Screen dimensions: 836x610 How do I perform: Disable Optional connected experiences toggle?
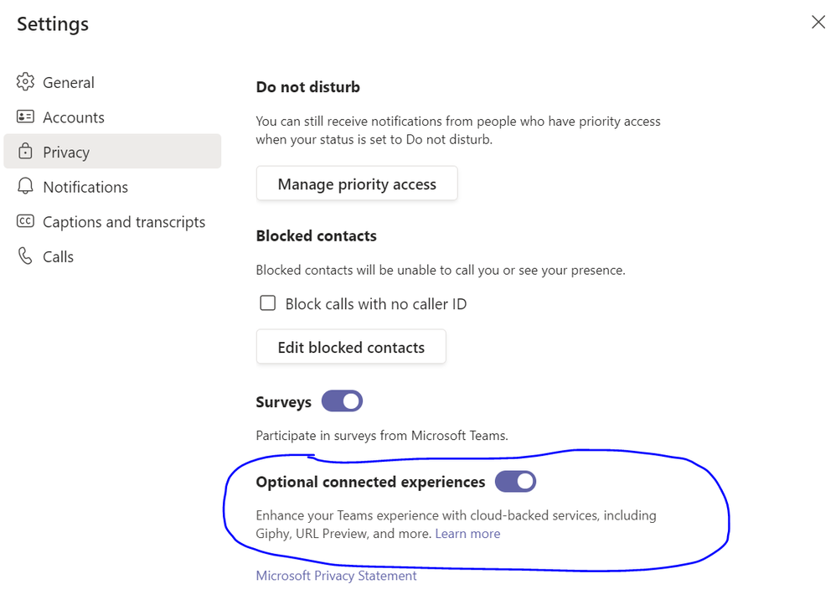(515, 482)
